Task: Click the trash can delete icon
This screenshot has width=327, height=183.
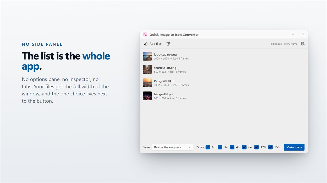Action: [x=168, y=44]
